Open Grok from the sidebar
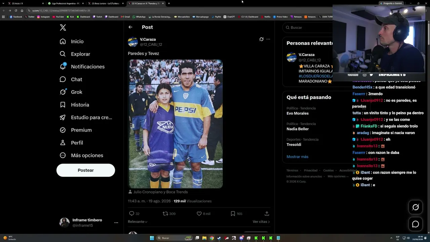The image size is (430, 242). pyautogui.click(x=71, y=92)
